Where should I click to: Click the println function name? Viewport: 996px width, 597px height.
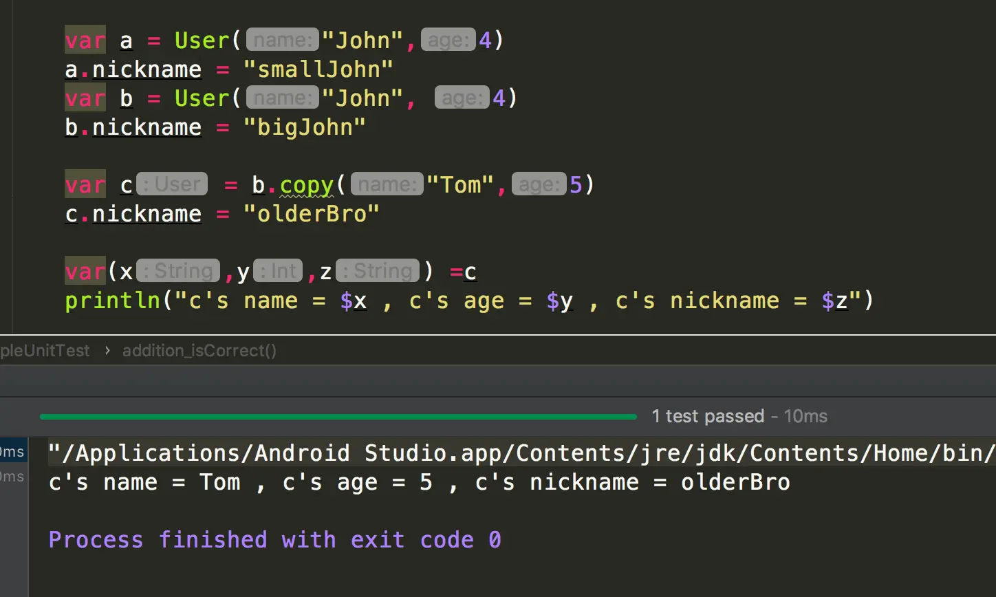(112, 301)
